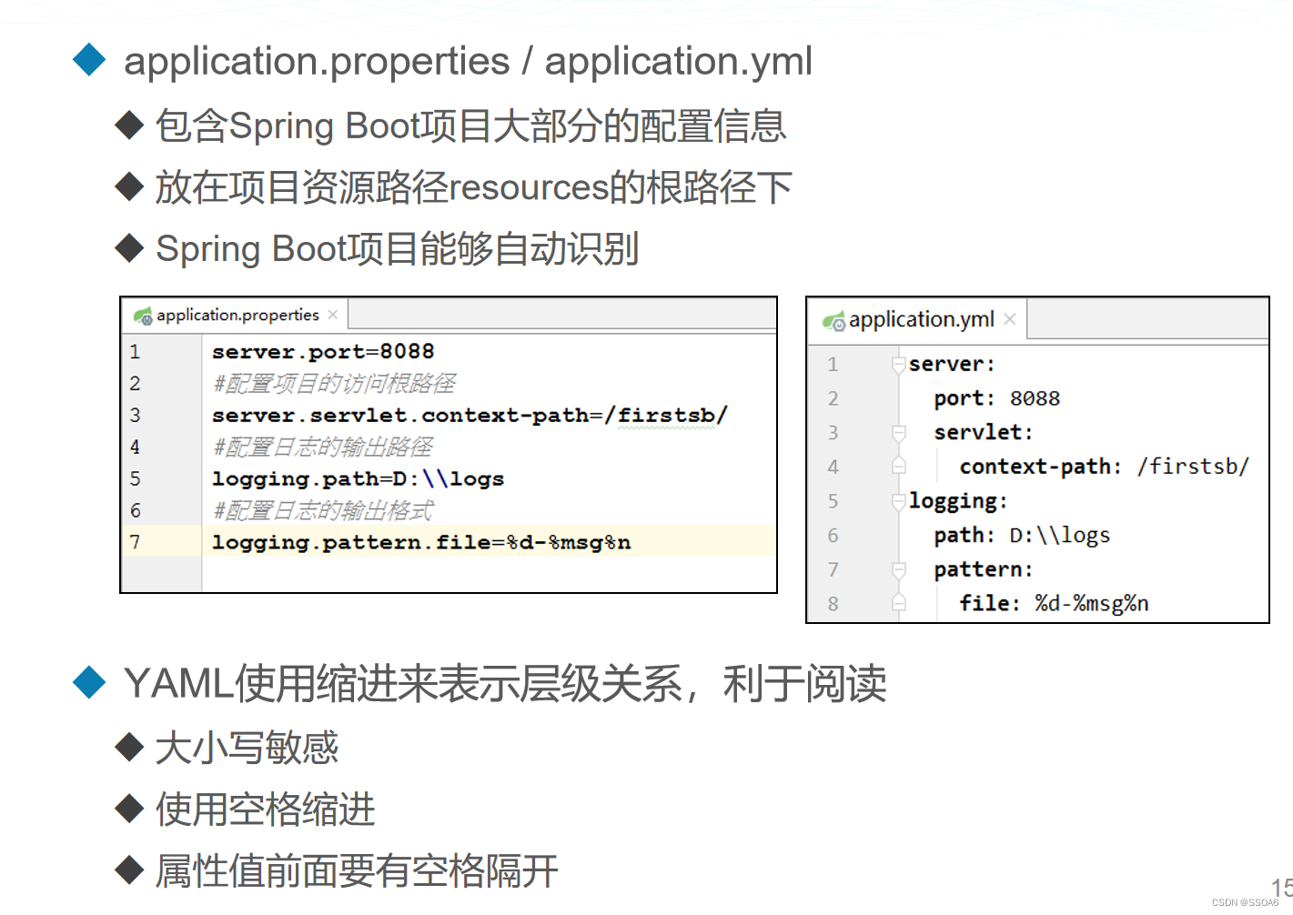This screenshot has width=1293, height=915.
Task: Click the bullet Spring Boot项目能够自动识别
Action: [x=397, y=248]
